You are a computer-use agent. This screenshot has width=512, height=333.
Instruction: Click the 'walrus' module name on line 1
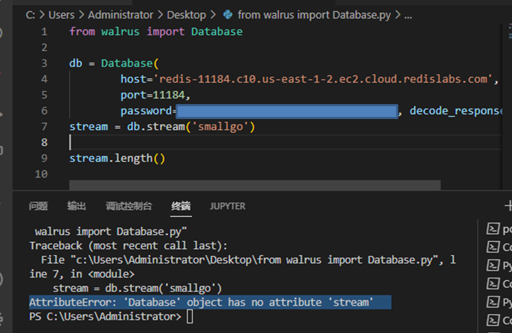click(x=120, y=31)
